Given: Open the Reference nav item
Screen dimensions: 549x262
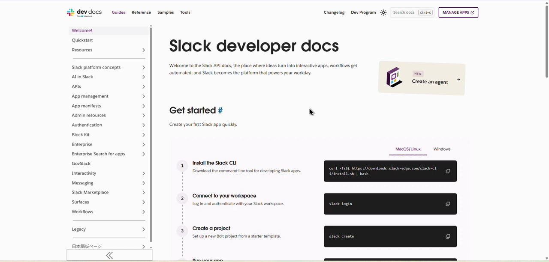Looking at the screenshot, I should (x=141, y=12).
